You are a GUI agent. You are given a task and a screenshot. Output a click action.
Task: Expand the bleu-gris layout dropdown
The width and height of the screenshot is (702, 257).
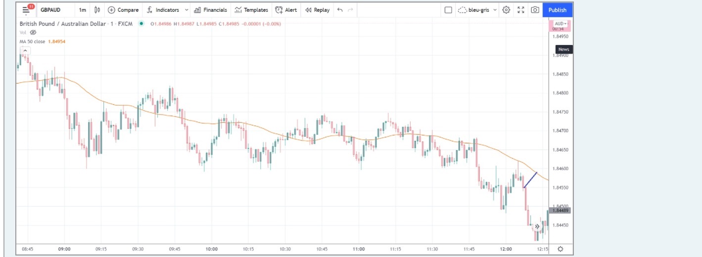pyautogui.click(x=495, y=10)
